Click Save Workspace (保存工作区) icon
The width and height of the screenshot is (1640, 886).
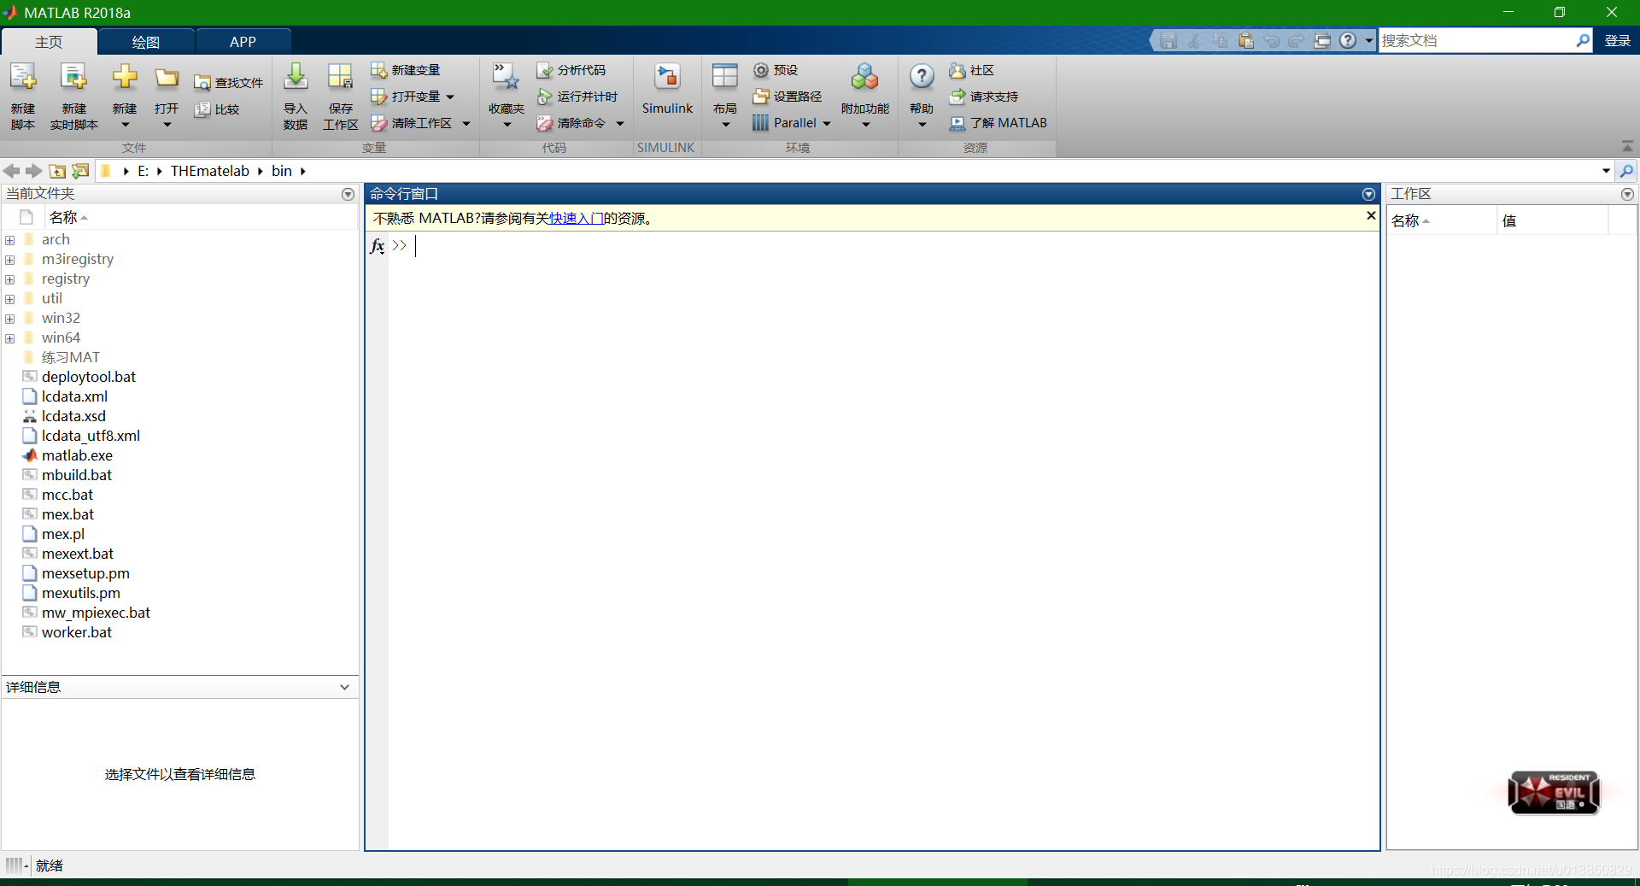[x=340, y=77]
